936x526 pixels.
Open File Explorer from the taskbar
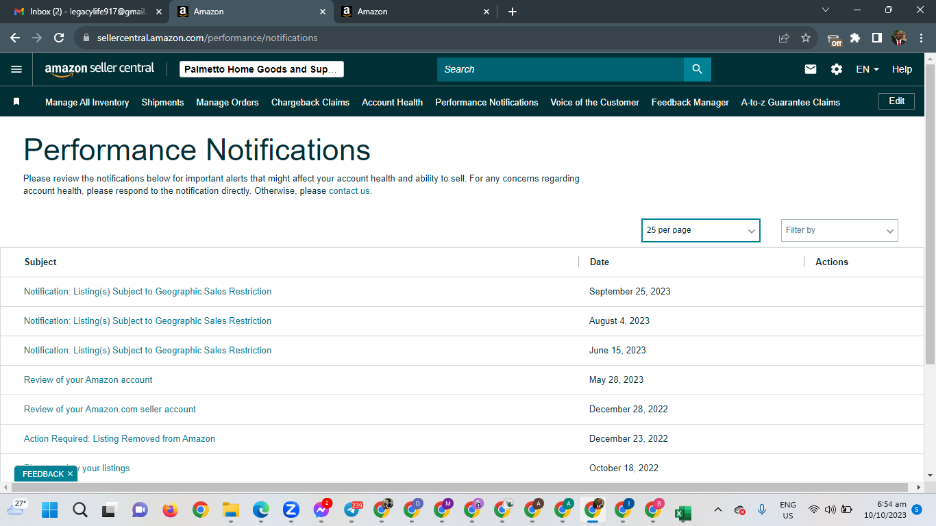pyautogui.click(x=230, y=510)
